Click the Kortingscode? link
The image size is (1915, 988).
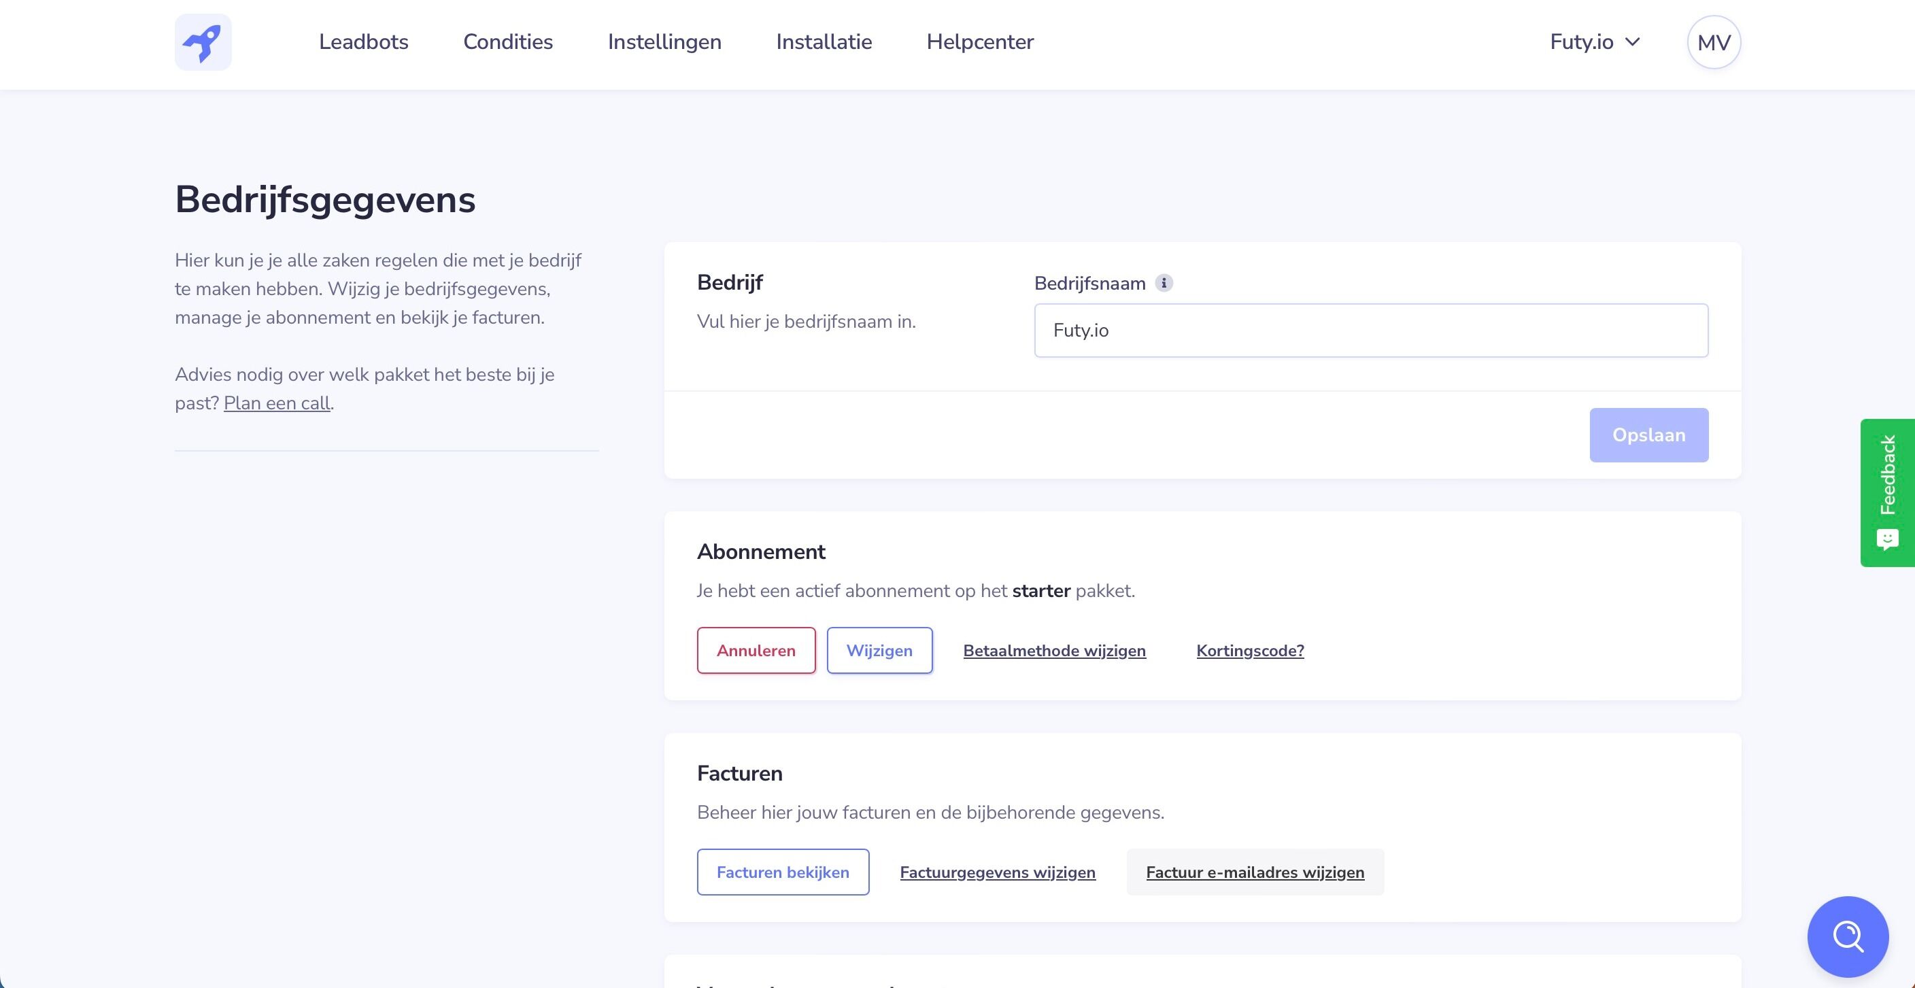point(1250,650)
